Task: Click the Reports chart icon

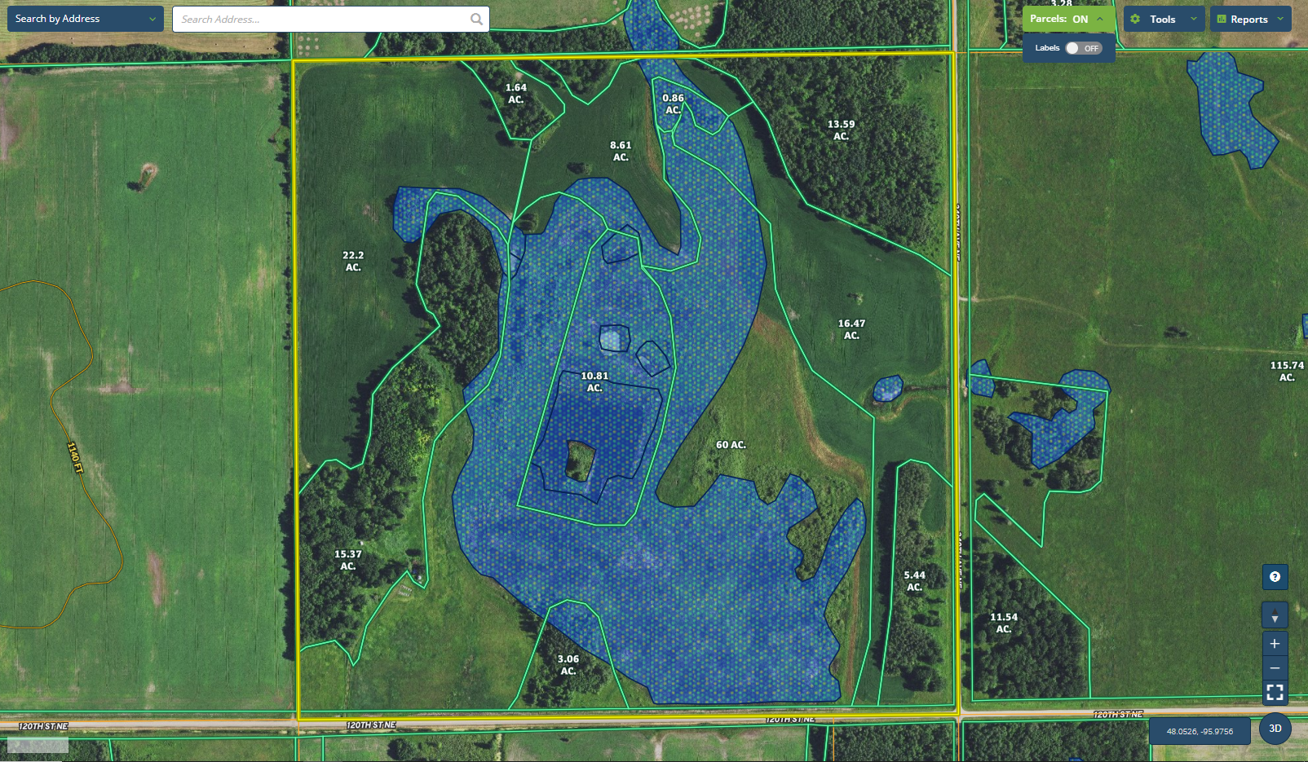Action: pyautogui.click(x=1222, y=19)
